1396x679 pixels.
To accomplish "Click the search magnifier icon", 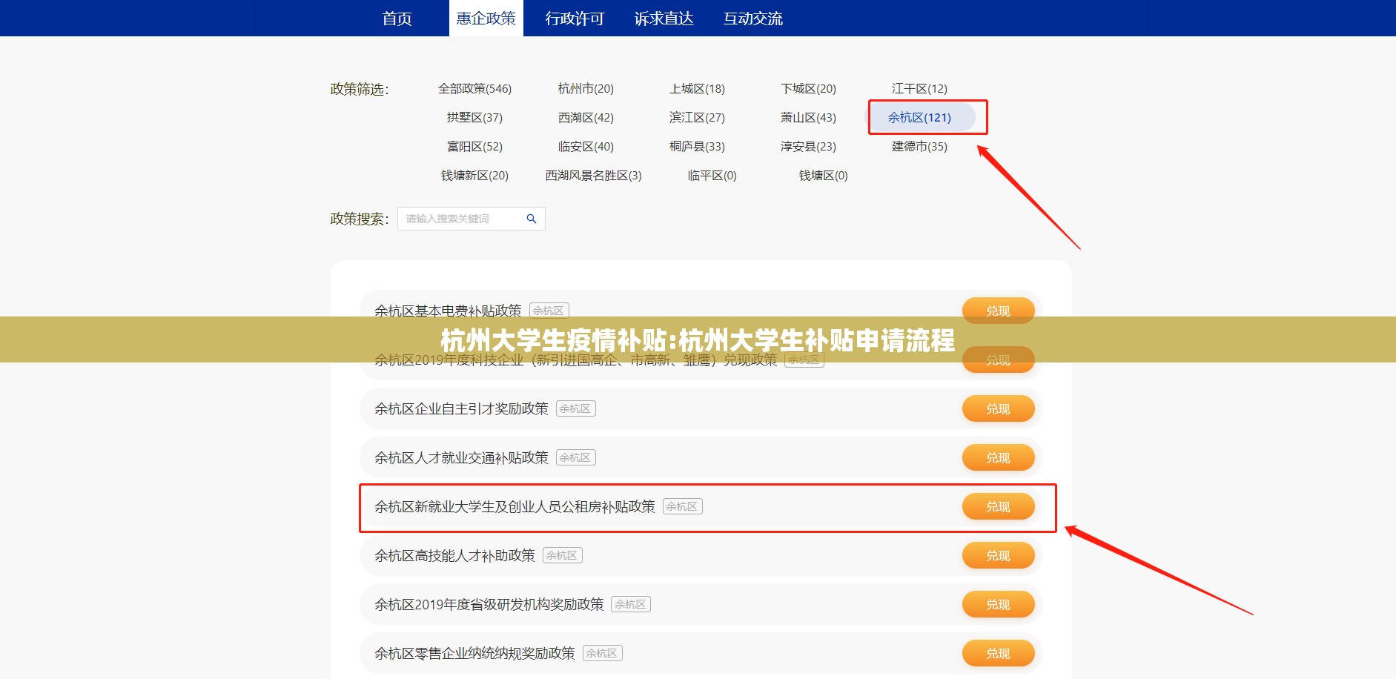I will point(531,219).
